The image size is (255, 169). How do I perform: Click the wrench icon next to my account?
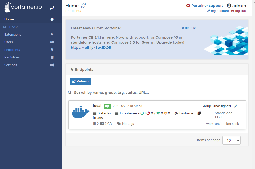[208, 11]
